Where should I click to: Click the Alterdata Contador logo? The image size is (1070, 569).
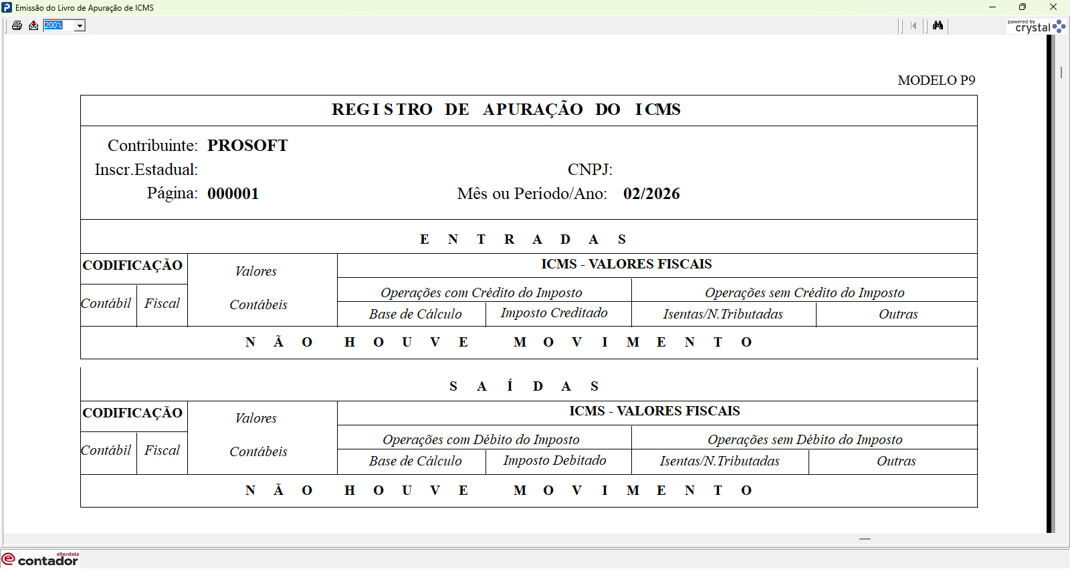pyautogui.click(x=40, y=559)
